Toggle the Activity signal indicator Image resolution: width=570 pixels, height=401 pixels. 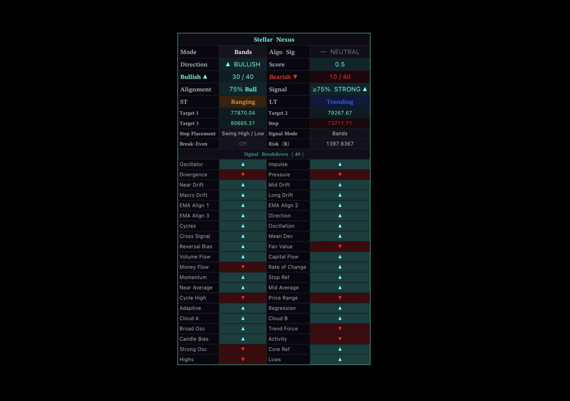(x=340, y=339)
